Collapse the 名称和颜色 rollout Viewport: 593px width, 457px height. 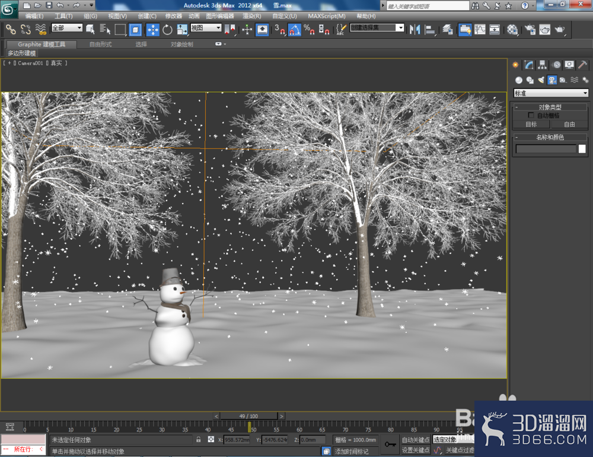[550, 137]
